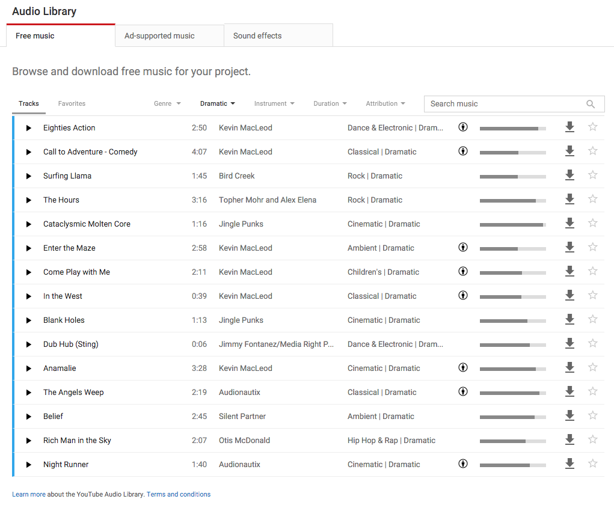The height and width of the screenshot is (508, 614).
Task: Favorite the track The Hours
Action: click(592, 199)
